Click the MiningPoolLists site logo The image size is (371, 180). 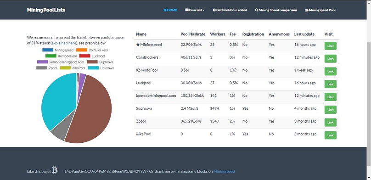click(46, 10)
